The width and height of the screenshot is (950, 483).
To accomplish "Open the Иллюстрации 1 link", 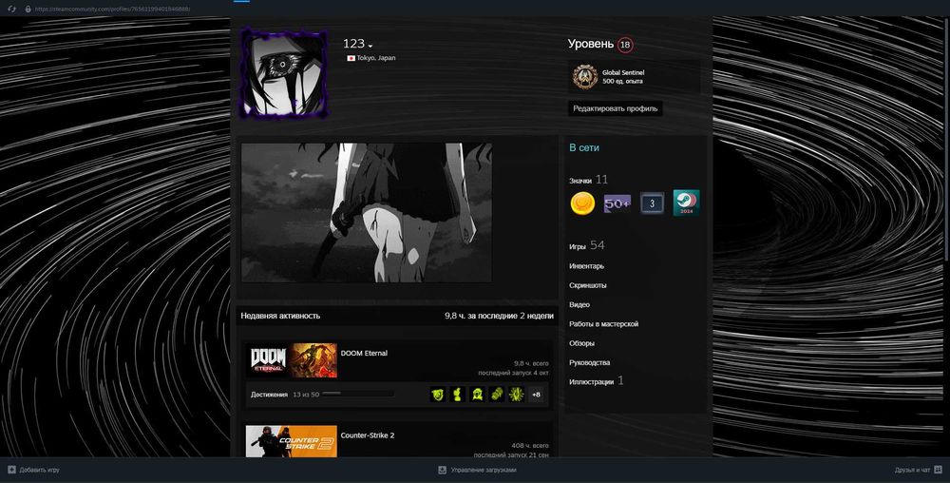I will pos(597,381).
